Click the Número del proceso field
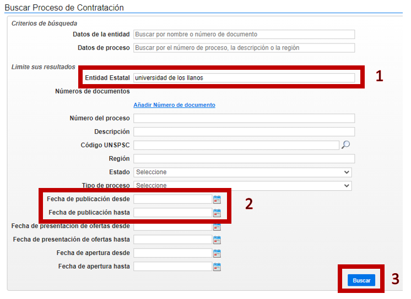This screenshot has height=299, width=411. pyautogui.click(x=244, y=118)
